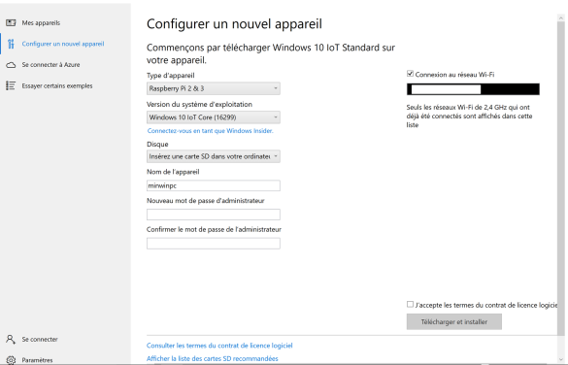This screenshot has height=365, width=568.
Task: Open Essayer certains exemples section
Action: click(66, 85)
